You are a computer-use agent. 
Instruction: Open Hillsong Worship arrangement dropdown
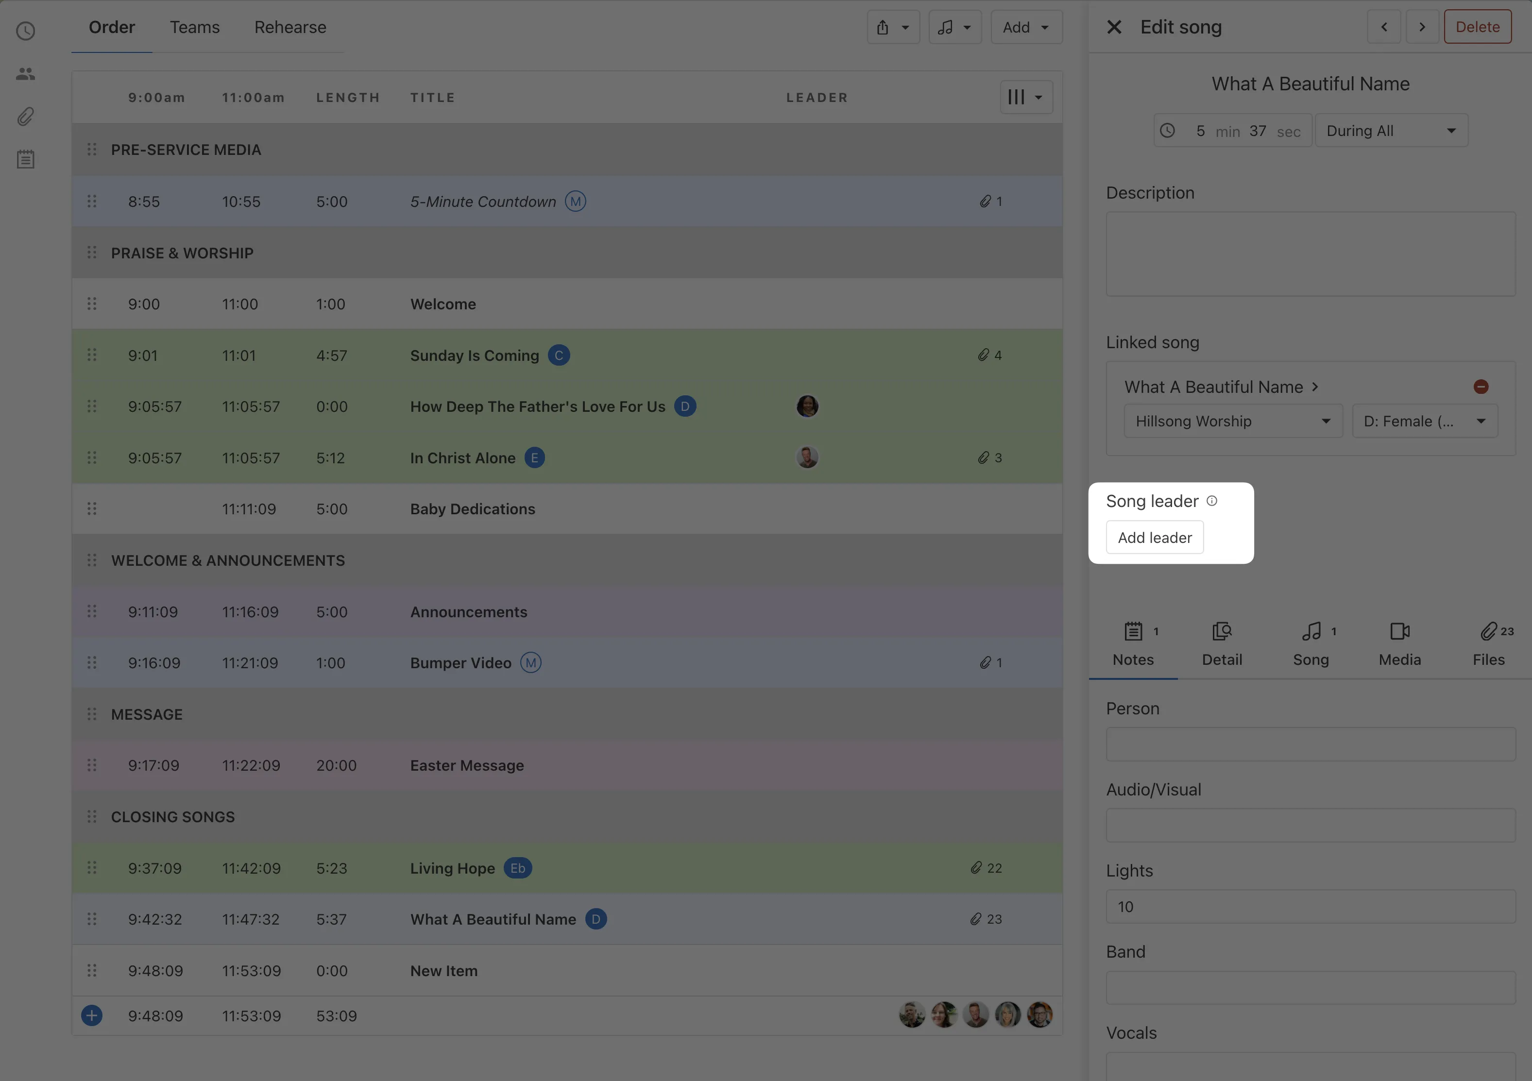(1232, 421)
